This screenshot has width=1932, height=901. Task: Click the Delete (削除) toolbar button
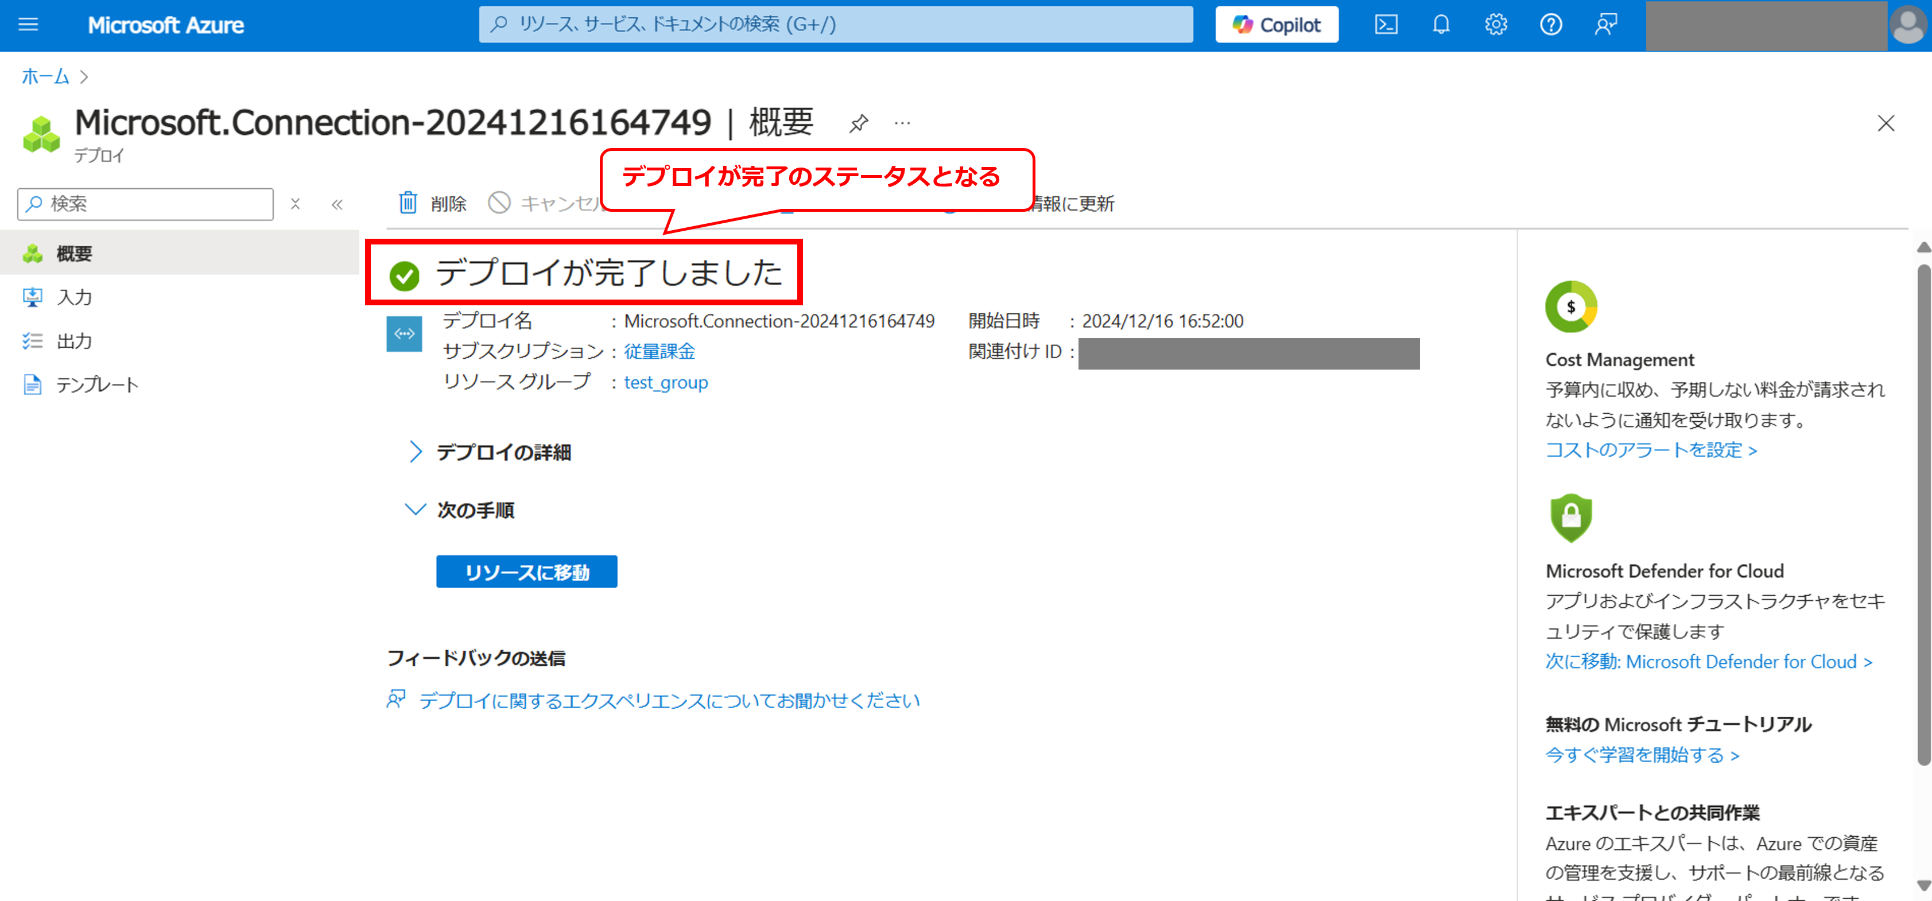click(x=432, y=203)
